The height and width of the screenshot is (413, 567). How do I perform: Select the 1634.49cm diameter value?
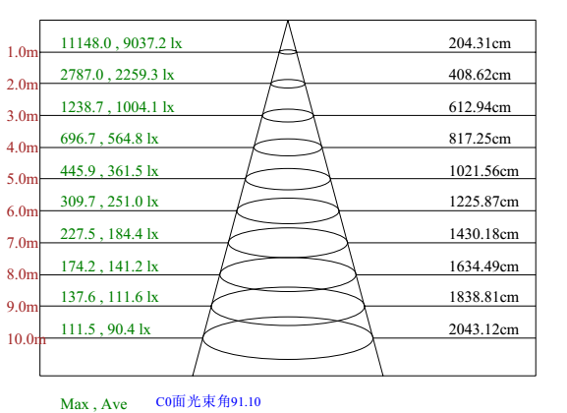tap(483, 266)
